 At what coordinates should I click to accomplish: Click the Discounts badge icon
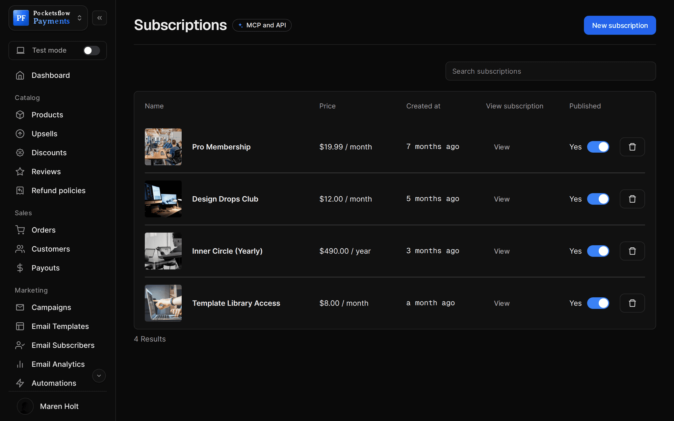tap(20, 153)
